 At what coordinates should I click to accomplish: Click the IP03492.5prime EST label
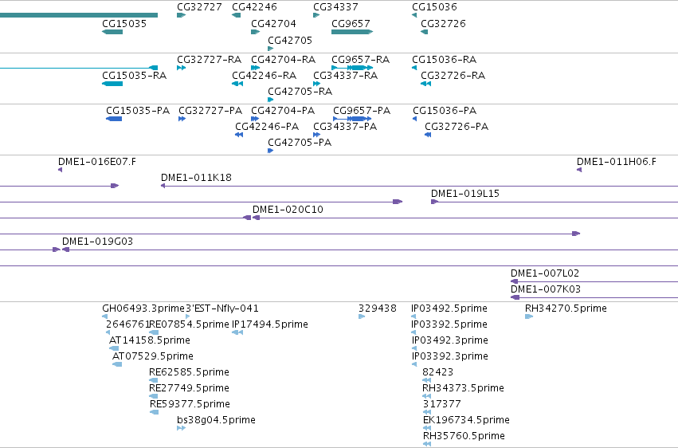click(x=449, y=308)
